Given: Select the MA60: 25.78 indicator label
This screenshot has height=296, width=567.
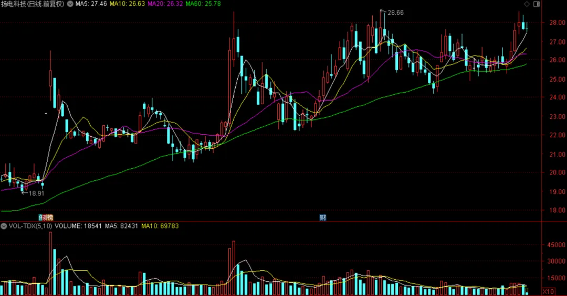Looking at the screenshot, I should tap(203, 4).
